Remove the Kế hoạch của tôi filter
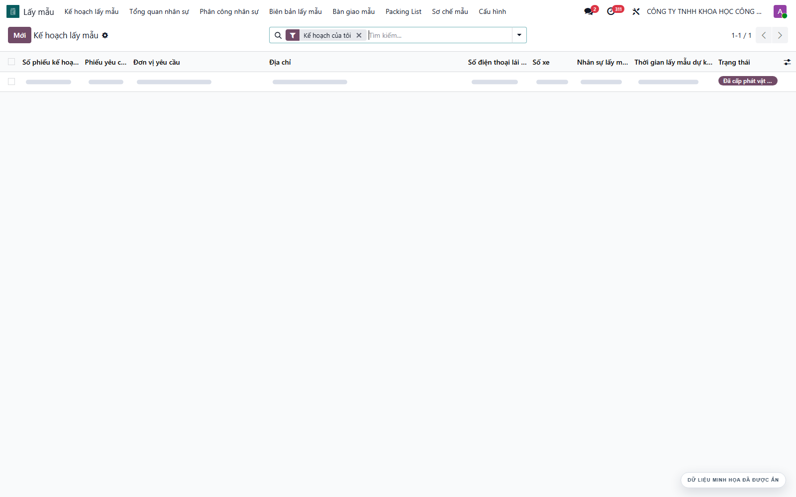The height and width of the screenshot is (497, 796). coord(359,35)
